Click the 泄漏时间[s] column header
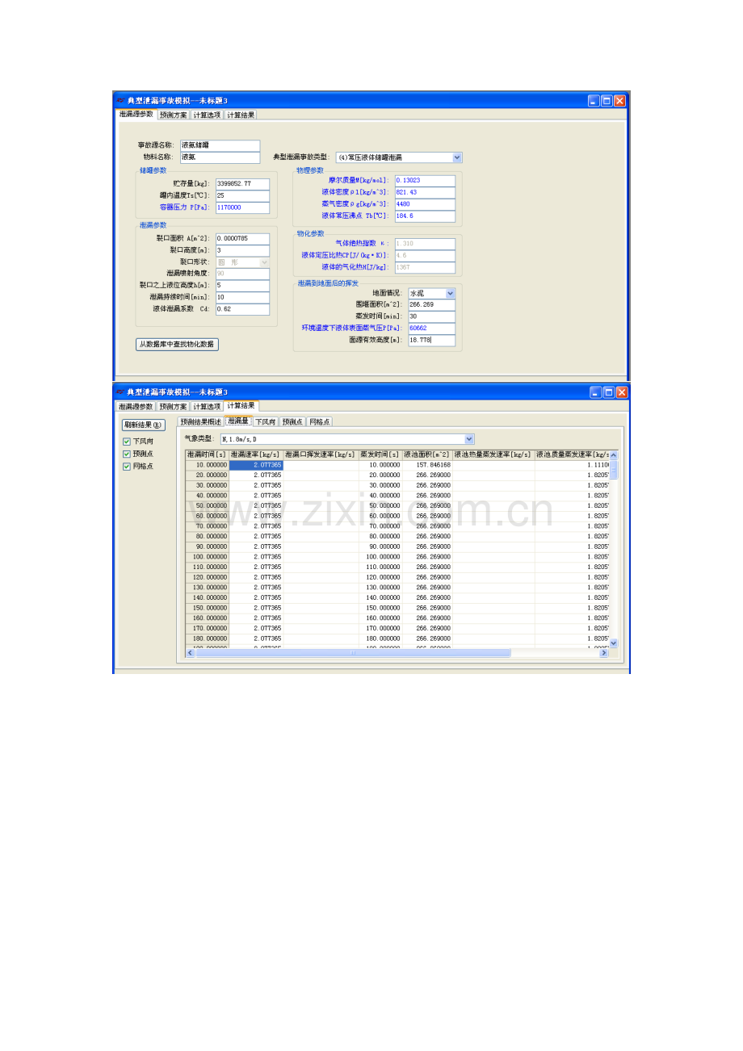 pyautogui.click(x=207, y=454)
